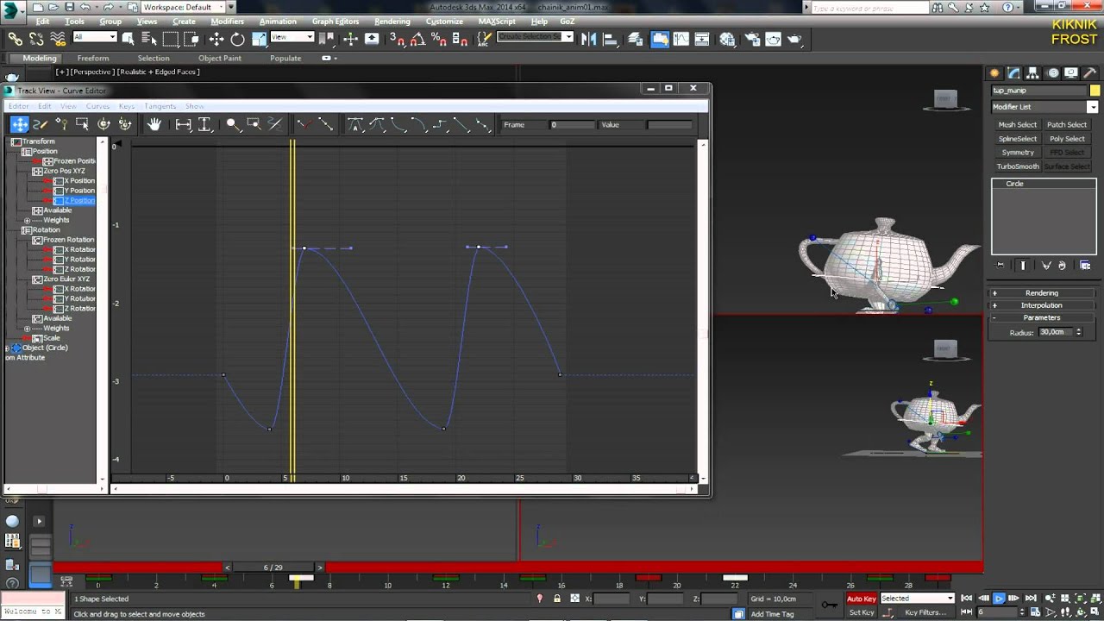The height and width of the screenshot is (621, 1104).
Task: Click the yellow object color swatch
Action: coord(1095,91)
